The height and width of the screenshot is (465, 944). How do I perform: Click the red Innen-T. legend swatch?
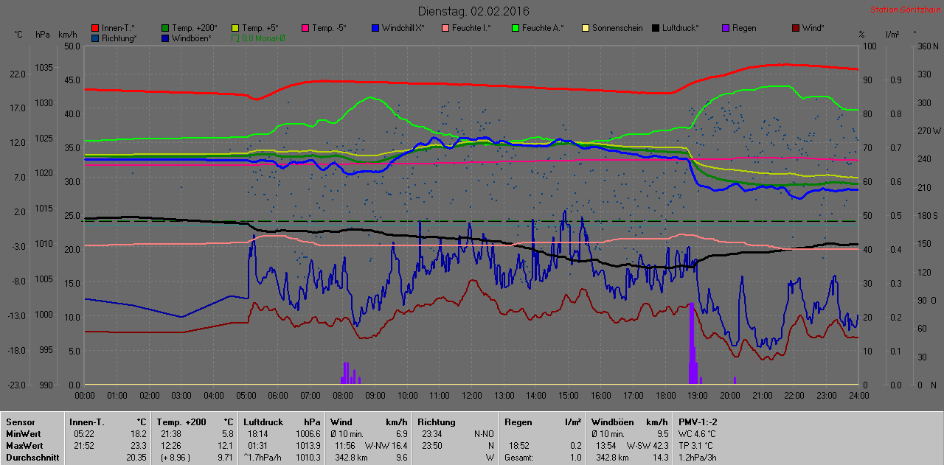tap(95, 28)
